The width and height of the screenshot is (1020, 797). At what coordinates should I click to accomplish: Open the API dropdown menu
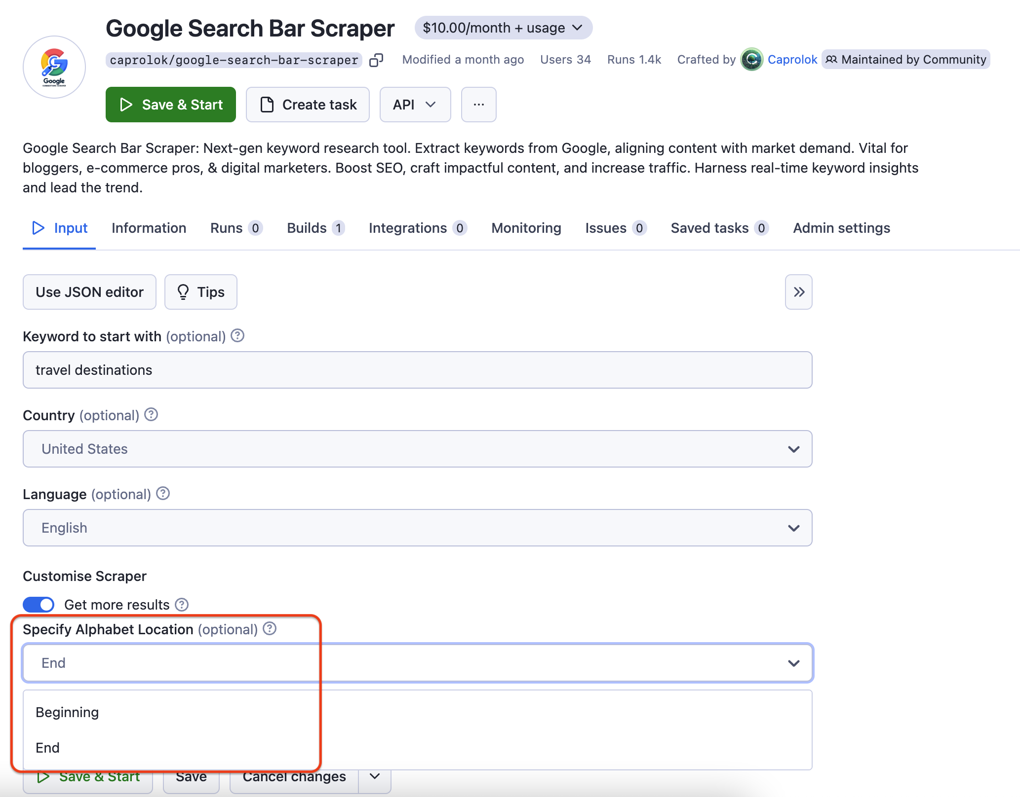click(415, 105)
